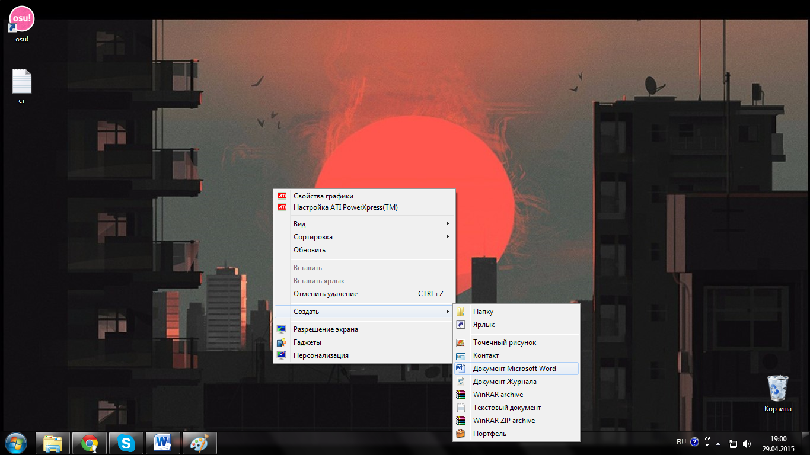Screen dimensions: 810x455
Task: Open Персонализация from context menu
Action: pos(363,355)
